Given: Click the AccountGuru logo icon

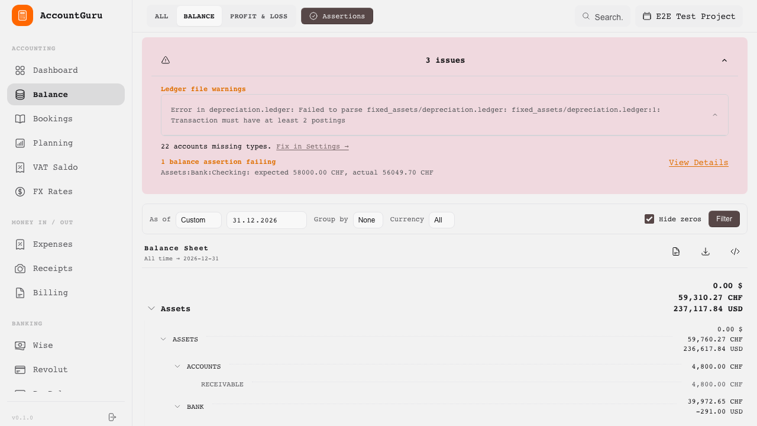Looking at the screenshot, I should (x=22, y=15).
